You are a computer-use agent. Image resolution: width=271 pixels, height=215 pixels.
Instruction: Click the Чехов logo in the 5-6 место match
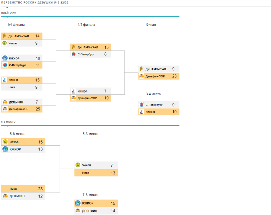pos(78,165)
